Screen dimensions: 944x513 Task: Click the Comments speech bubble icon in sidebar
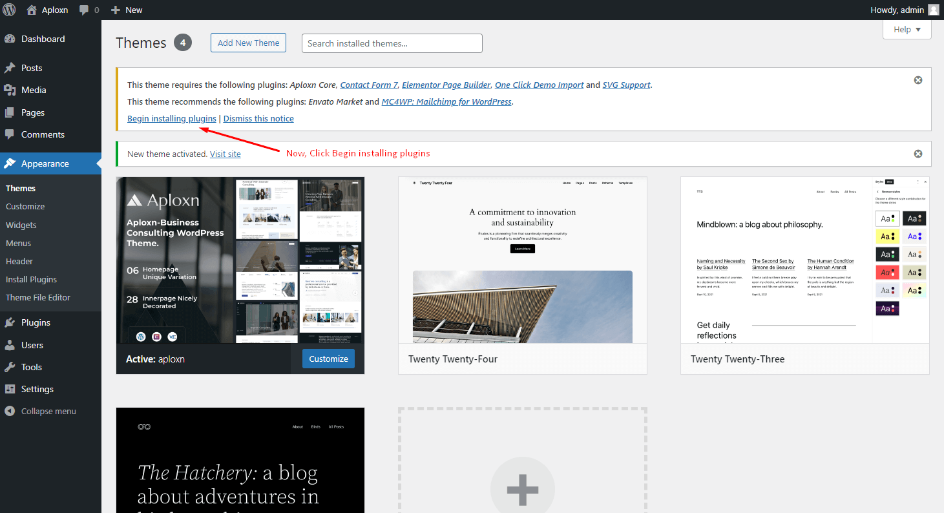click(10, 134)
